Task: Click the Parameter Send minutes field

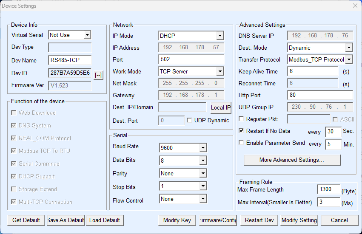Action: tap(333, 144)
